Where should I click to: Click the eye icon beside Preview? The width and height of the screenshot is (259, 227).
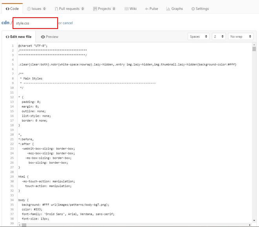43,37
